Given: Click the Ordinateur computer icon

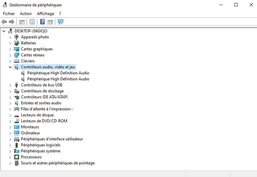Looking at the screenshot, I should coord(17,133).
